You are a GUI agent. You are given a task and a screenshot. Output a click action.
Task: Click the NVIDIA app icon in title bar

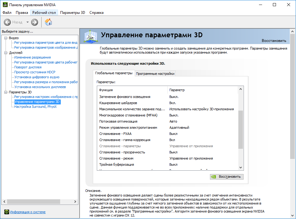point(5,5)
